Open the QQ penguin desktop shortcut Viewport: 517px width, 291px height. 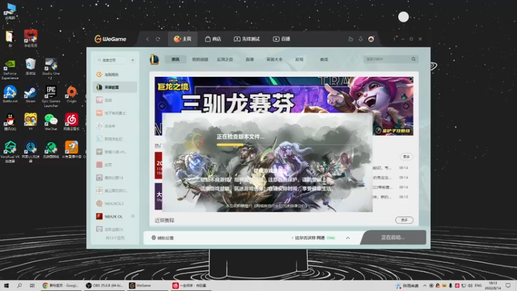pyautogui.click(x=10, y=122)
